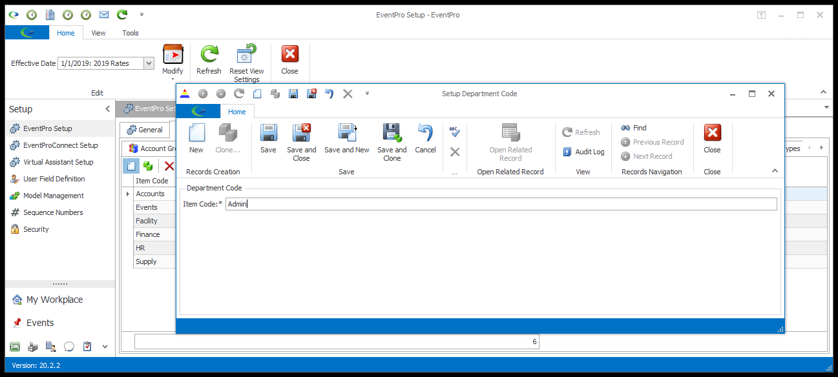Image resolution: width=838 pixels, height=377 pixels.
Task: Click the red Close button in the Setup Department Code ribbon
Action: coord(712,139)
